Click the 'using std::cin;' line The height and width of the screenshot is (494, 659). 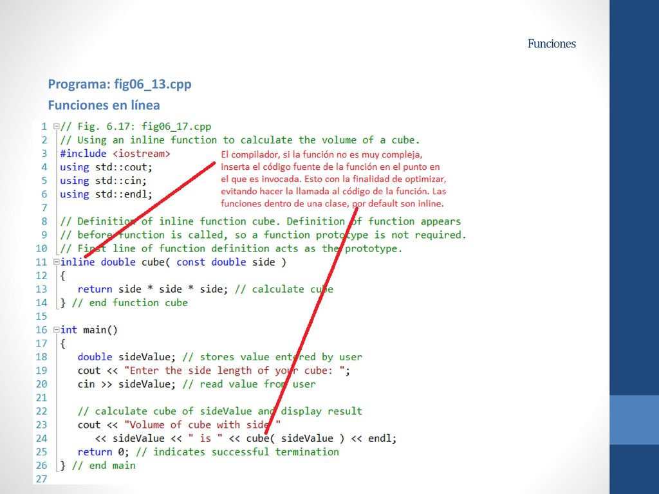[x=104, y=181]
